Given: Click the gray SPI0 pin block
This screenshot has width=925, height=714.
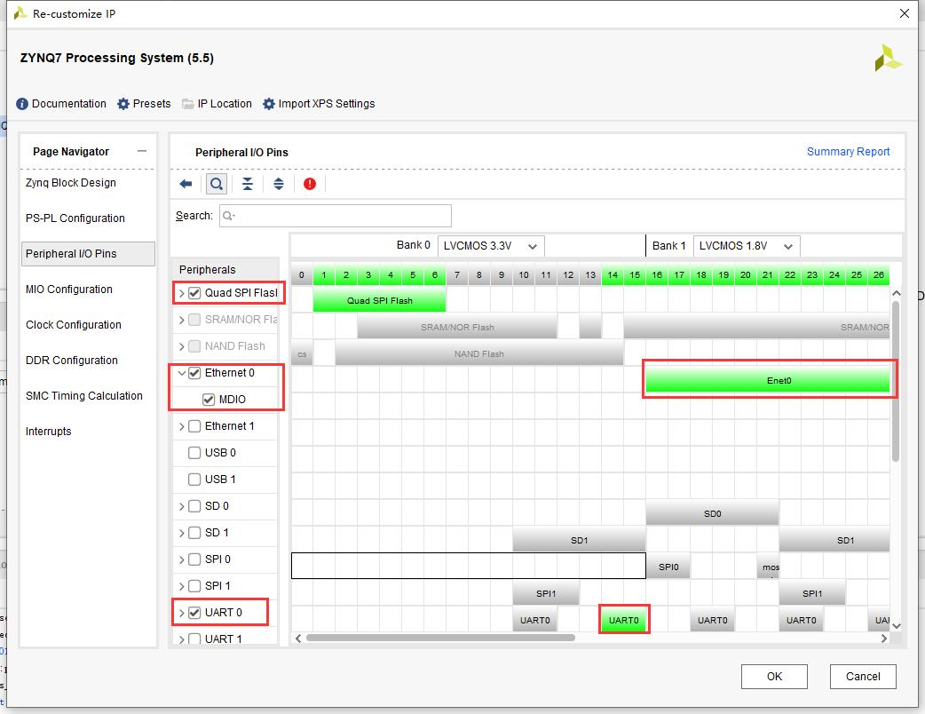Looking at the screenshot, I should click(x=668, y=567).
